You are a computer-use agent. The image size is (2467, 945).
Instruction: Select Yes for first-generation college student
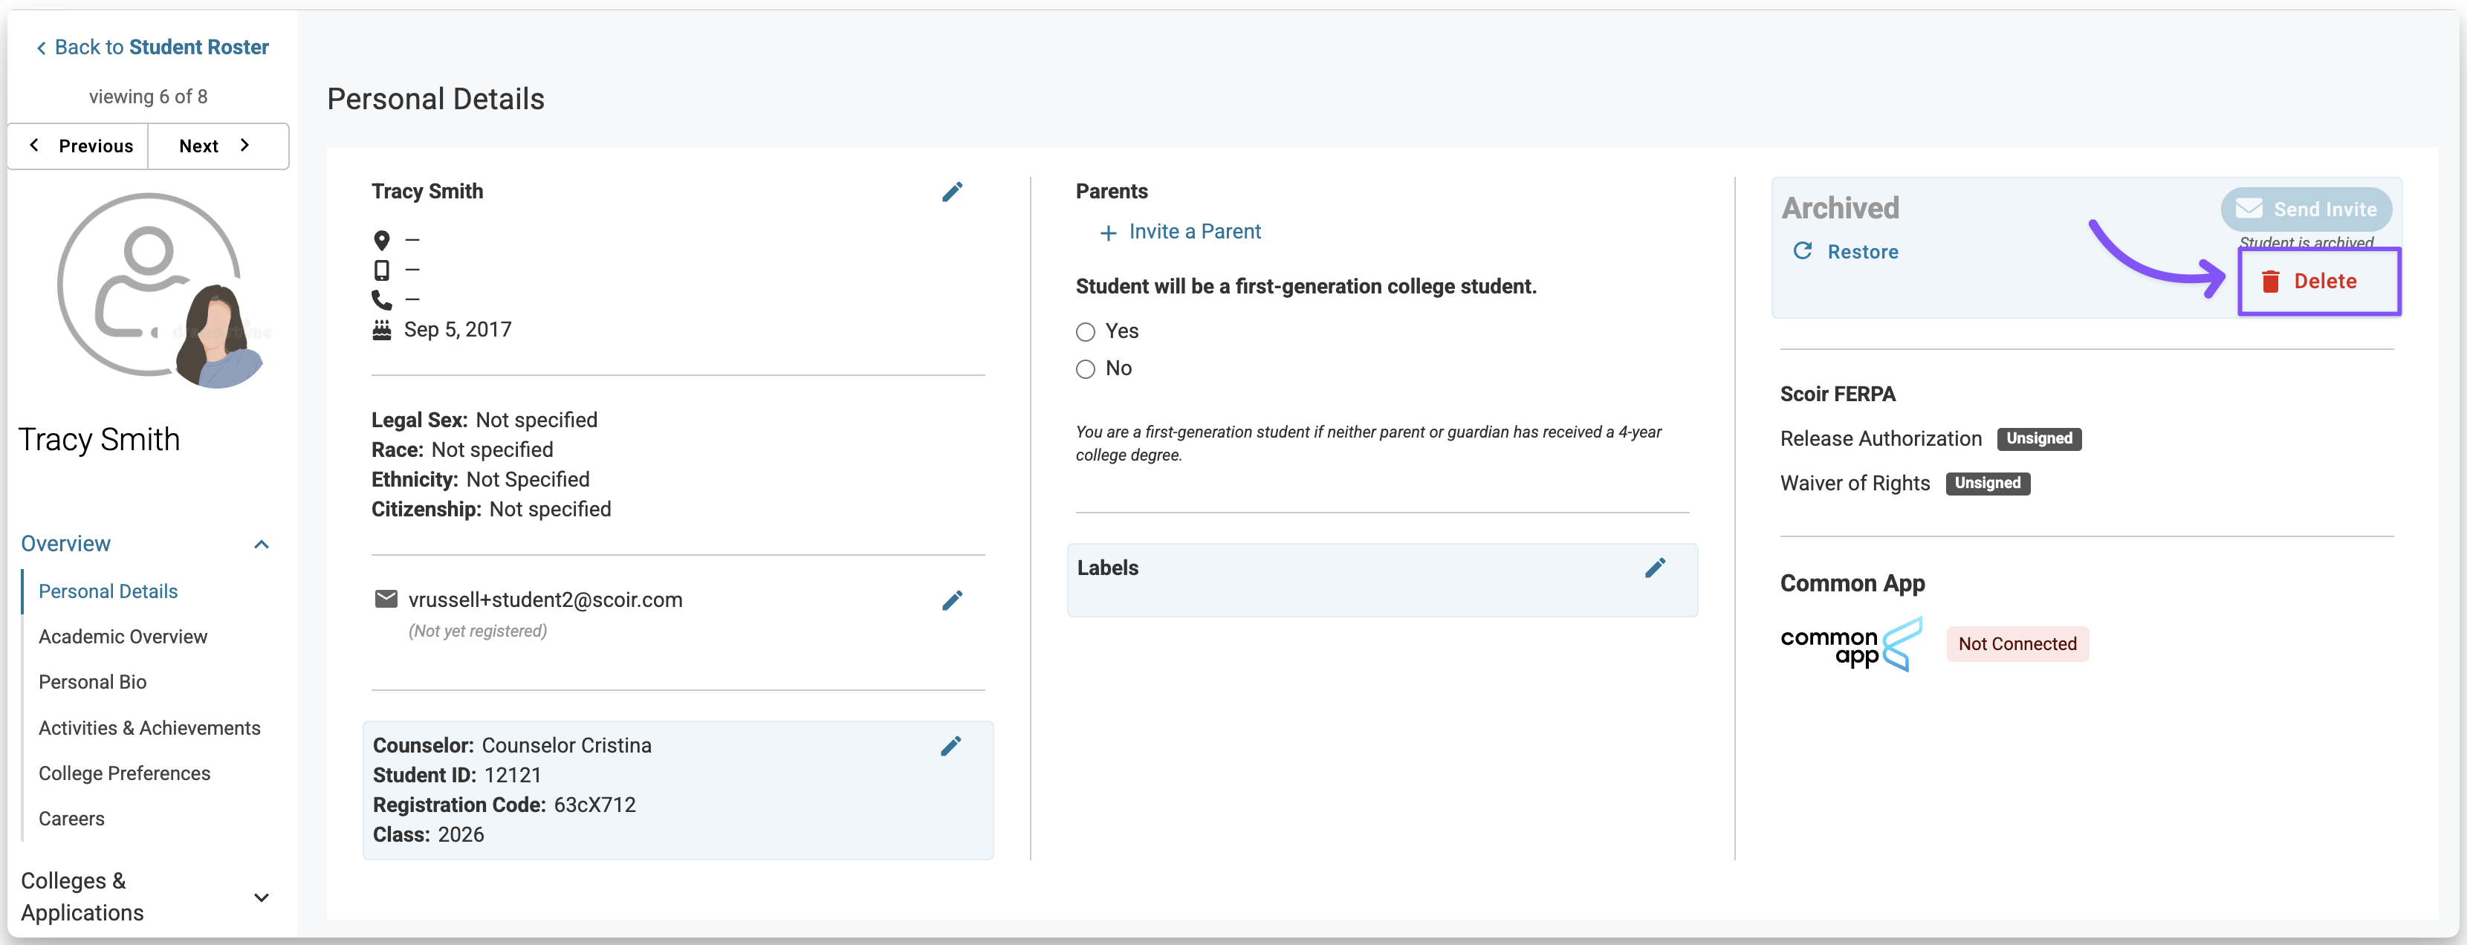coord(1085,332)
